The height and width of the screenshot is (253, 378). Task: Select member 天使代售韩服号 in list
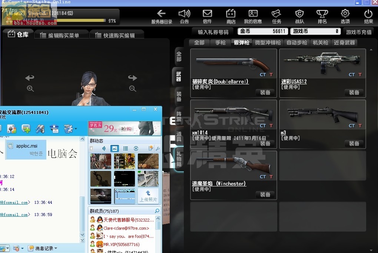click(122, 220)
